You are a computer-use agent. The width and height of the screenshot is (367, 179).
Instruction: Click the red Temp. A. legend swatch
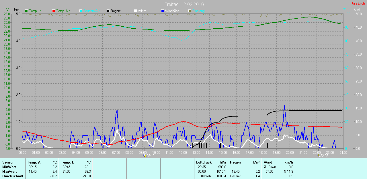[54, 11]
